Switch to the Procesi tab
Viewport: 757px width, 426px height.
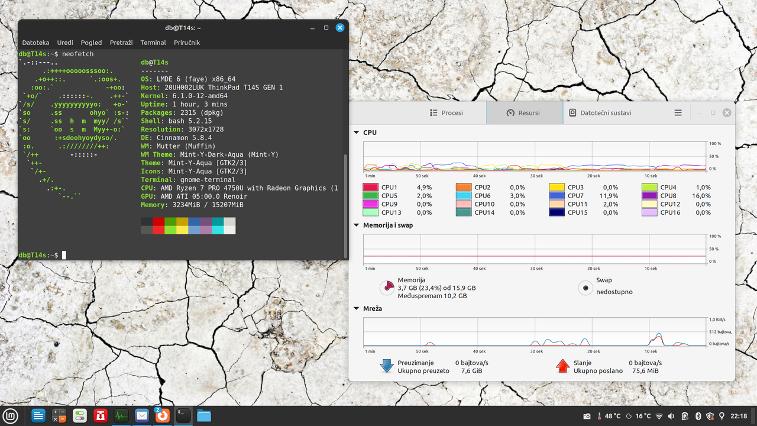click(447, 112)
